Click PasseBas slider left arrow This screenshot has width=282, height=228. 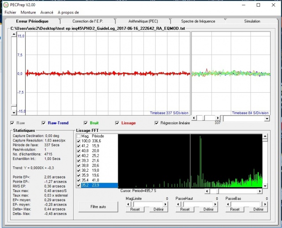[228, 204]
